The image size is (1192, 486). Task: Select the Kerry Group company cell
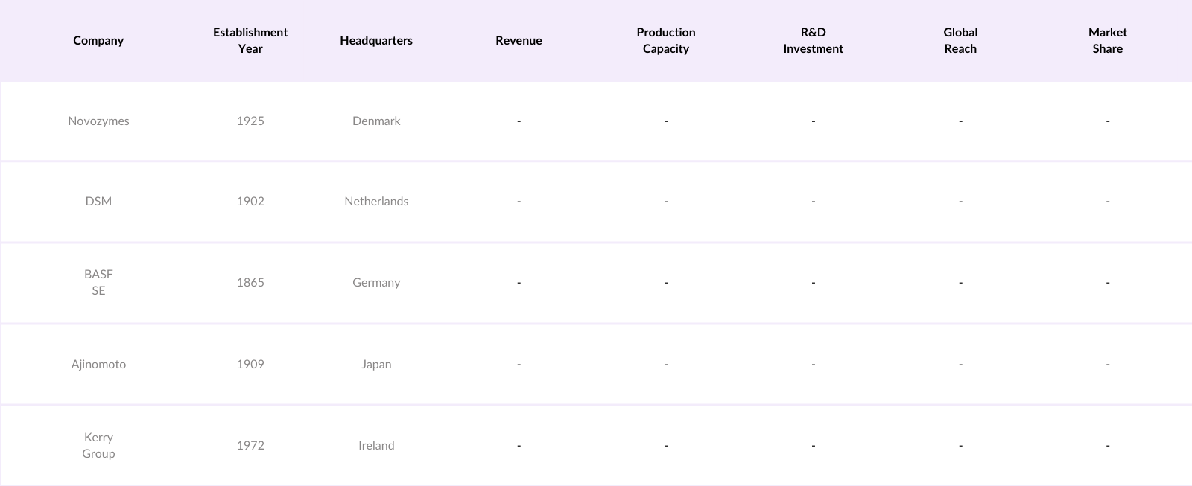pyautogui.click(x=98, y=445)
